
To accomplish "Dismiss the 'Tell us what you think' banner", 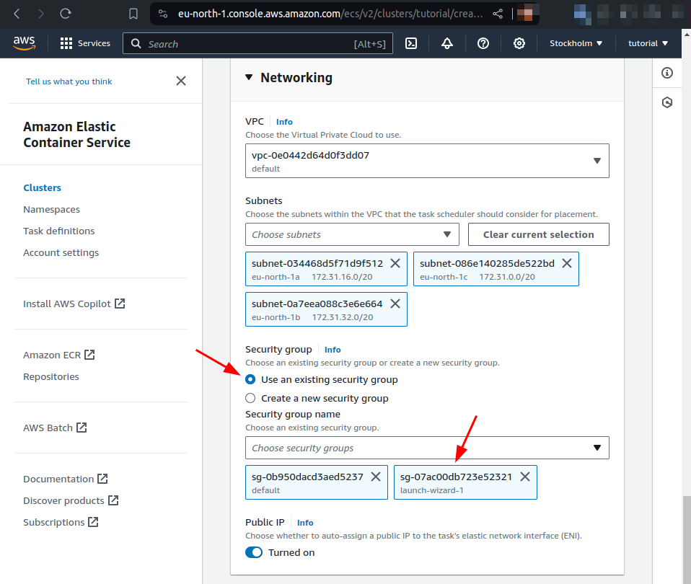I will pyautogui.click(x=180, y=81).
